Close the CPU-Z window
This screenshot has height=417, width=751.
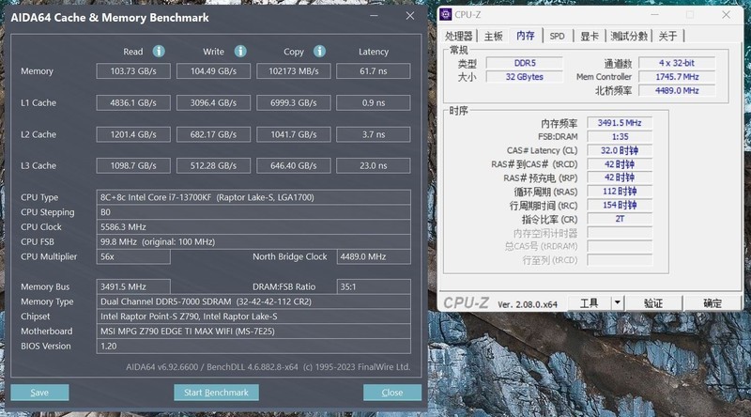[x=726, y=15]
